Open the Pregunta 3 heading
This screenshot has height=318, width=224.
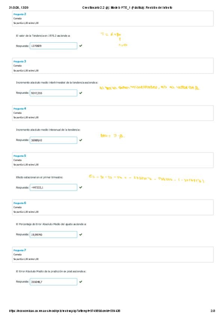pos(19,61)
